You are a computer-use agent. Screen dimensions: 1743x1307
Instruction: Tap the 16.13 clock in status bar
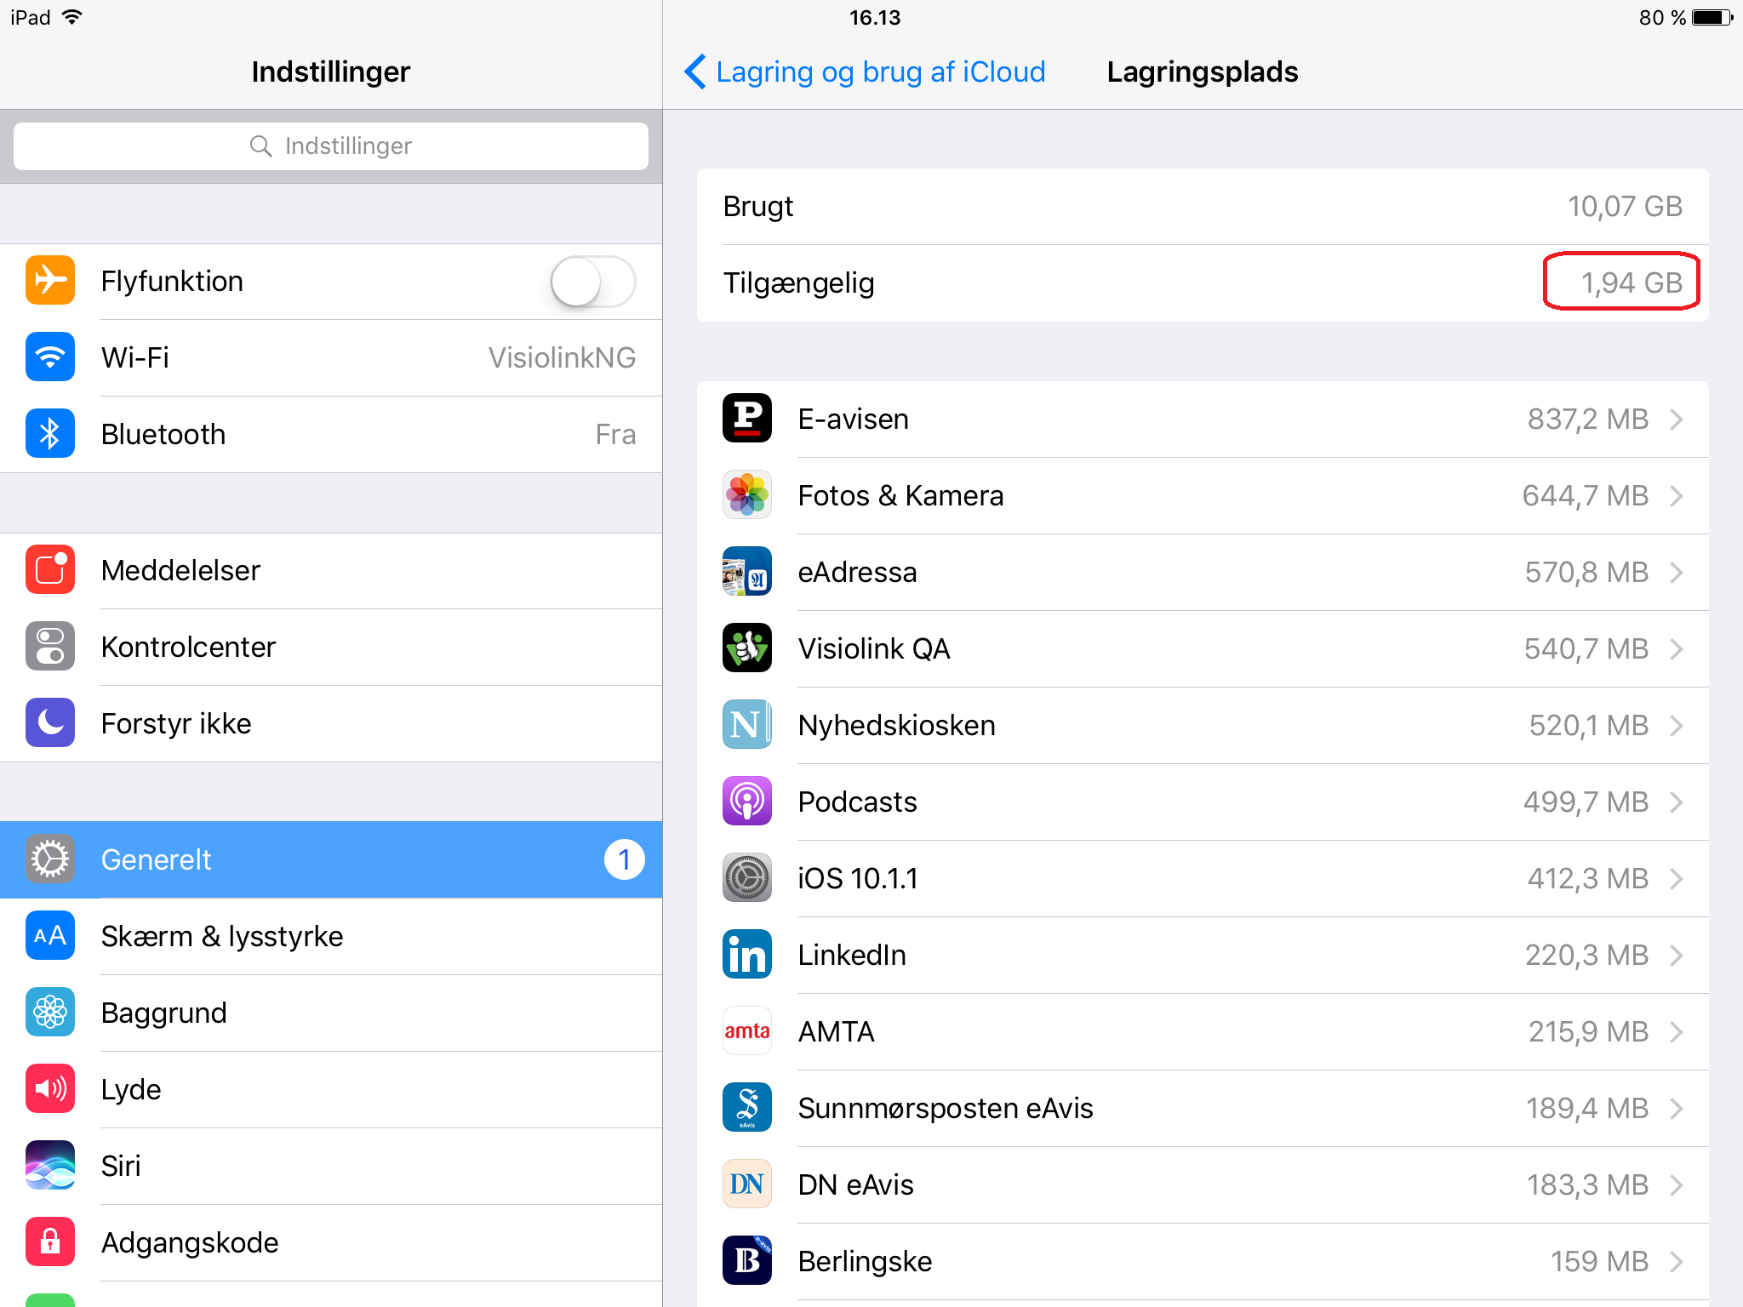pyautogui.click(x=874, y=17)
